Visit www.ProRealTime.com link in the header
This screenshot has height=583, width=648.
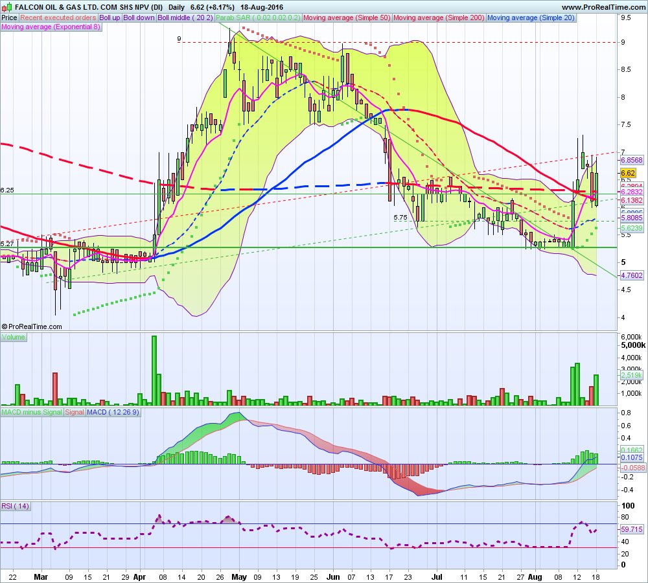tap(603, 7)
